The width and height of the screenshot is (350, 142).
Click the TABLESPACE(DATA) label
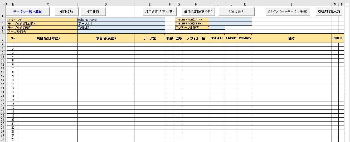click(192, 20)
